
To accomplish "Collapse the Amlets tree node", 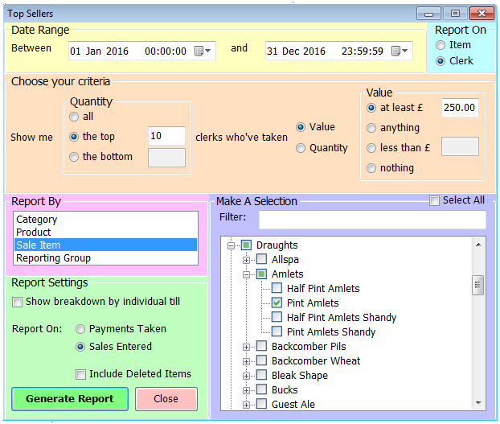I will click(246, 274).
